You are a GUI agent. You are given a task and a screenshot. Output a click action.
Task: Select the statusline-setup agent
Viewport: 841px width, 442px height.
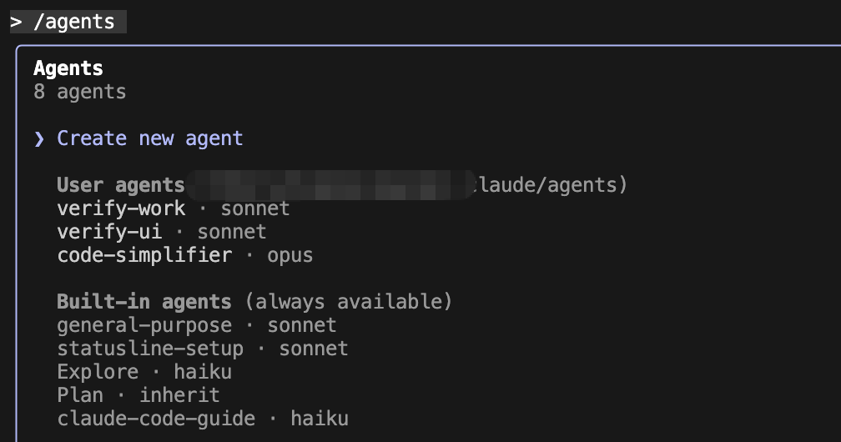pos(202,349)
